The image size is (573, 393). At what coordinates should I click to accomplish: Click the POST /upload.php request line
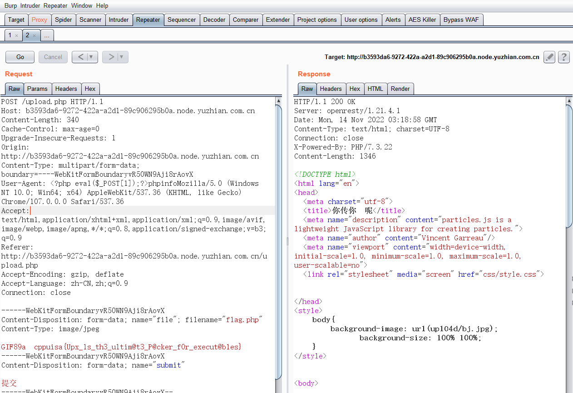pyautogui.click(x=53, y=101)
